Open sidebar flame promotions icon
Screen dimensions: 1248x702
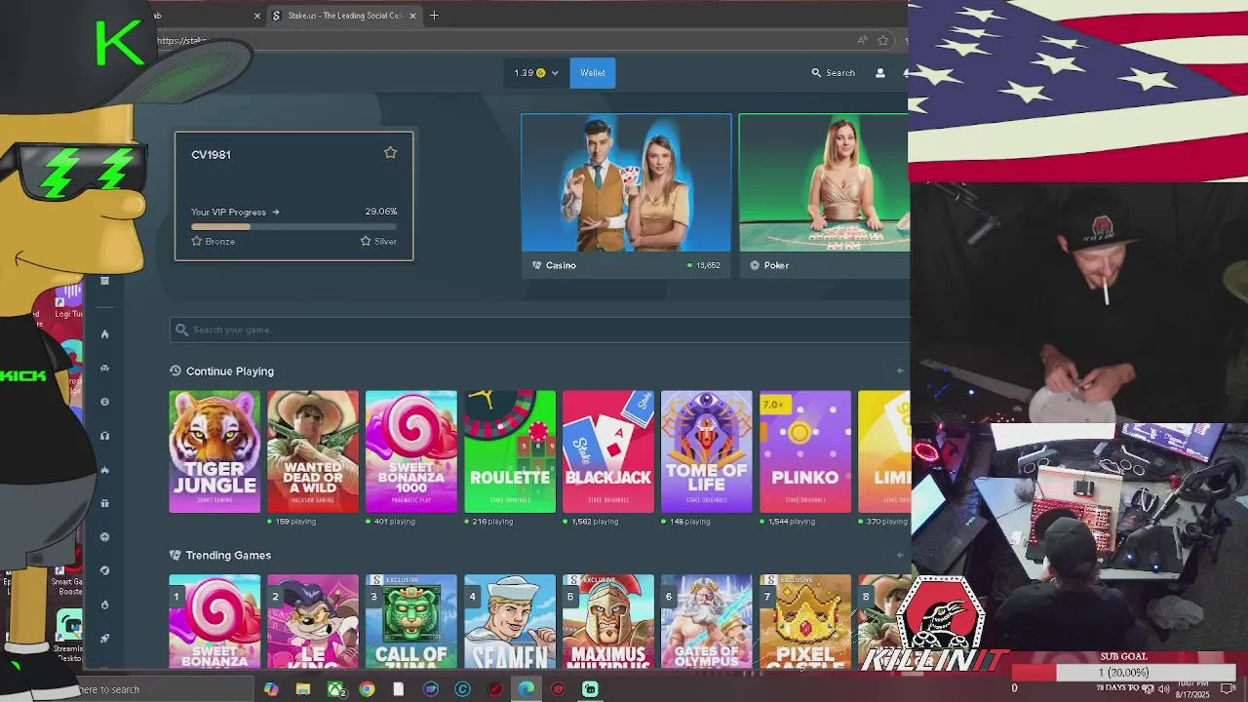tap(104, 334)
